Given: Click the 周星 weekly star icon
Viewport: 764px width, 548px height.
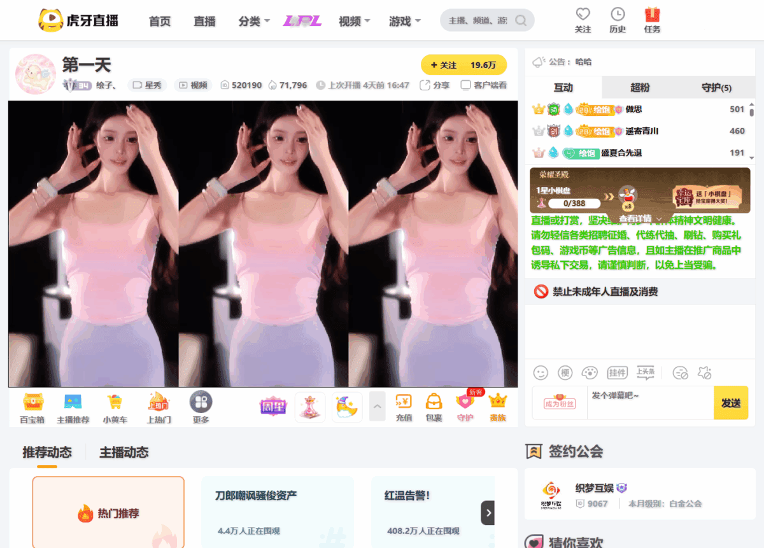Looking at the screenshot, I should 273,406.
